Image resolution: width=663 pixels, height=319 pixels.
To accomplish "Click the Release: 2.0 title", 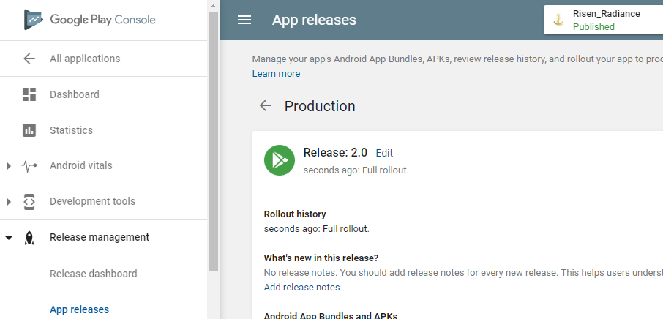I will coord(335,152).
